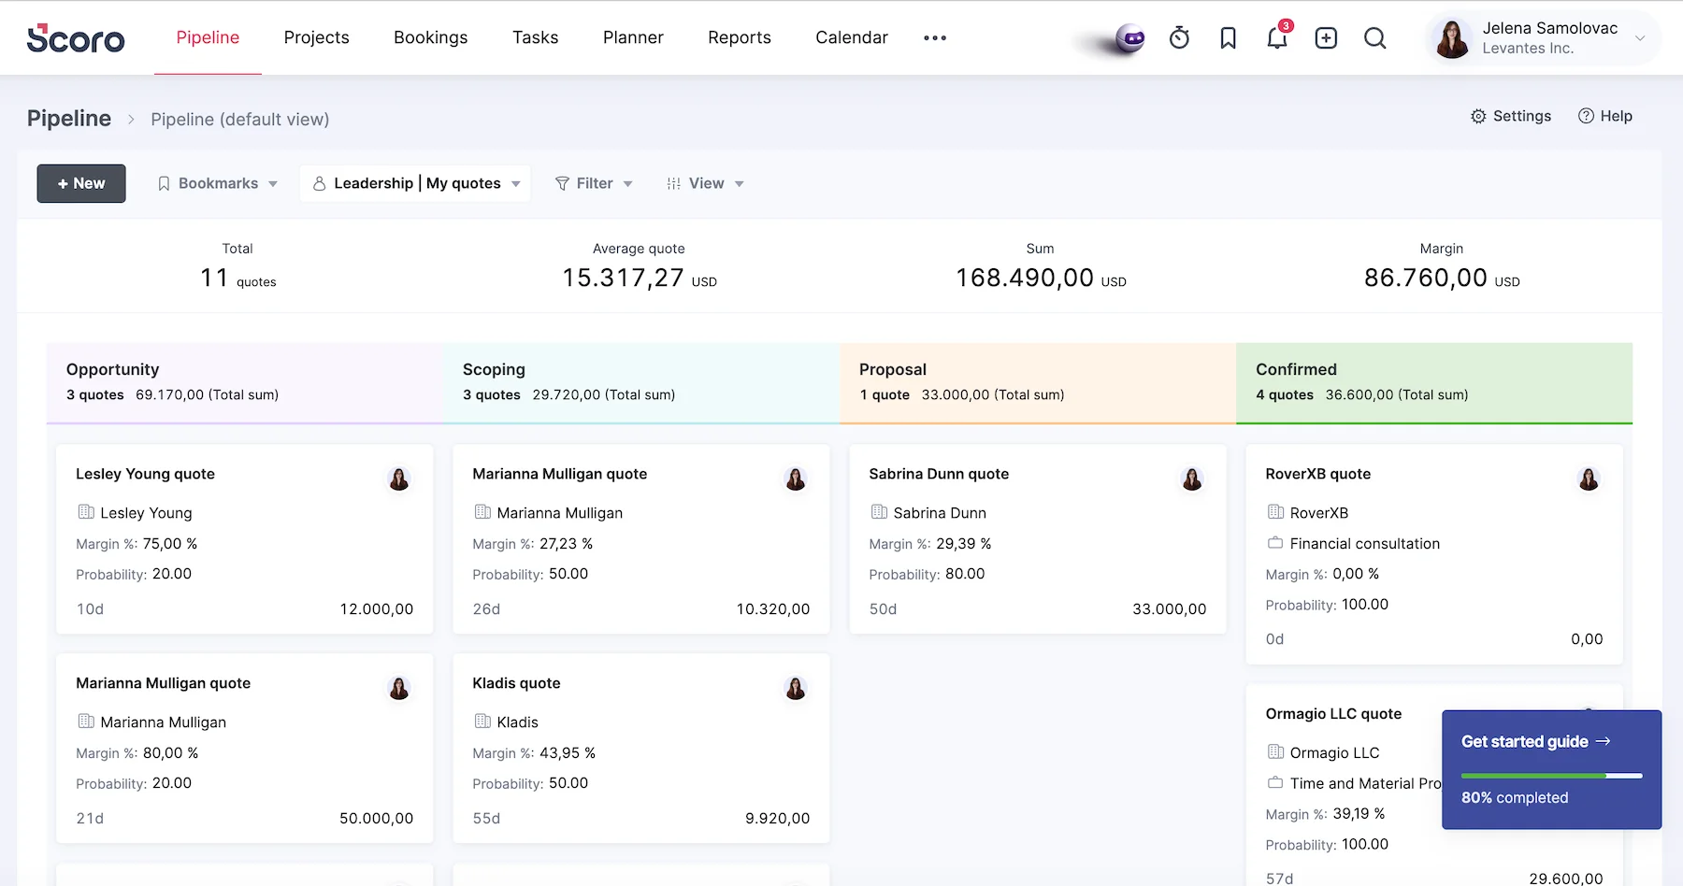
Task: Click the New quote button
Action: point(81,183)
